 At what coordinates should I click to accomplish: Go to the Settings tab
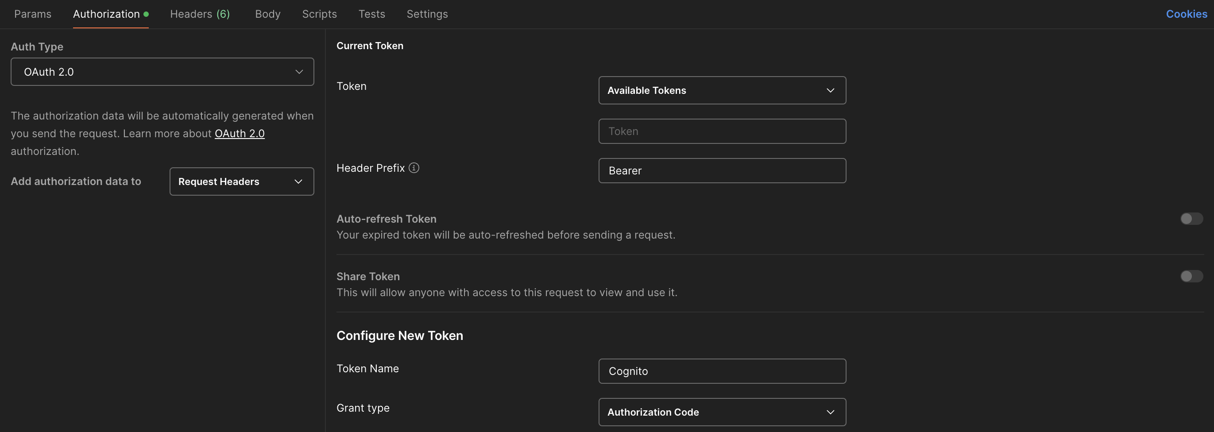tap(427, 14)
